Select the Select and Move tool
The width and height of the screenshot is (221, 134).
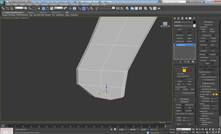pos(44,8)
